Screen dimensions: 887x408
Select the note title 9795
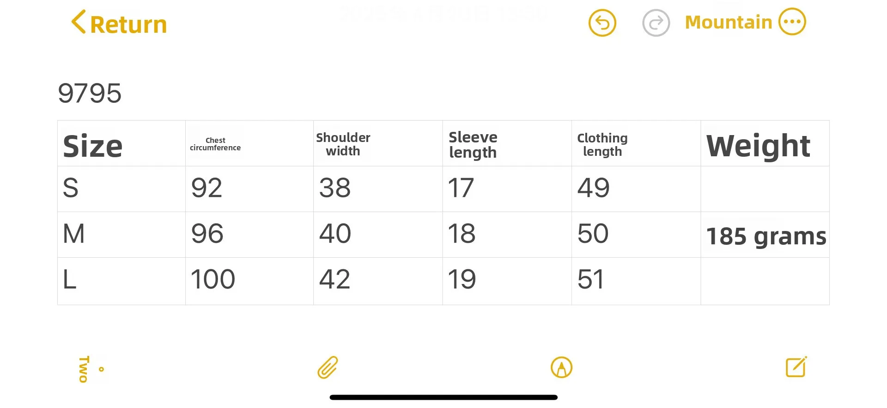pyautogui.click(x=90, y=93)
